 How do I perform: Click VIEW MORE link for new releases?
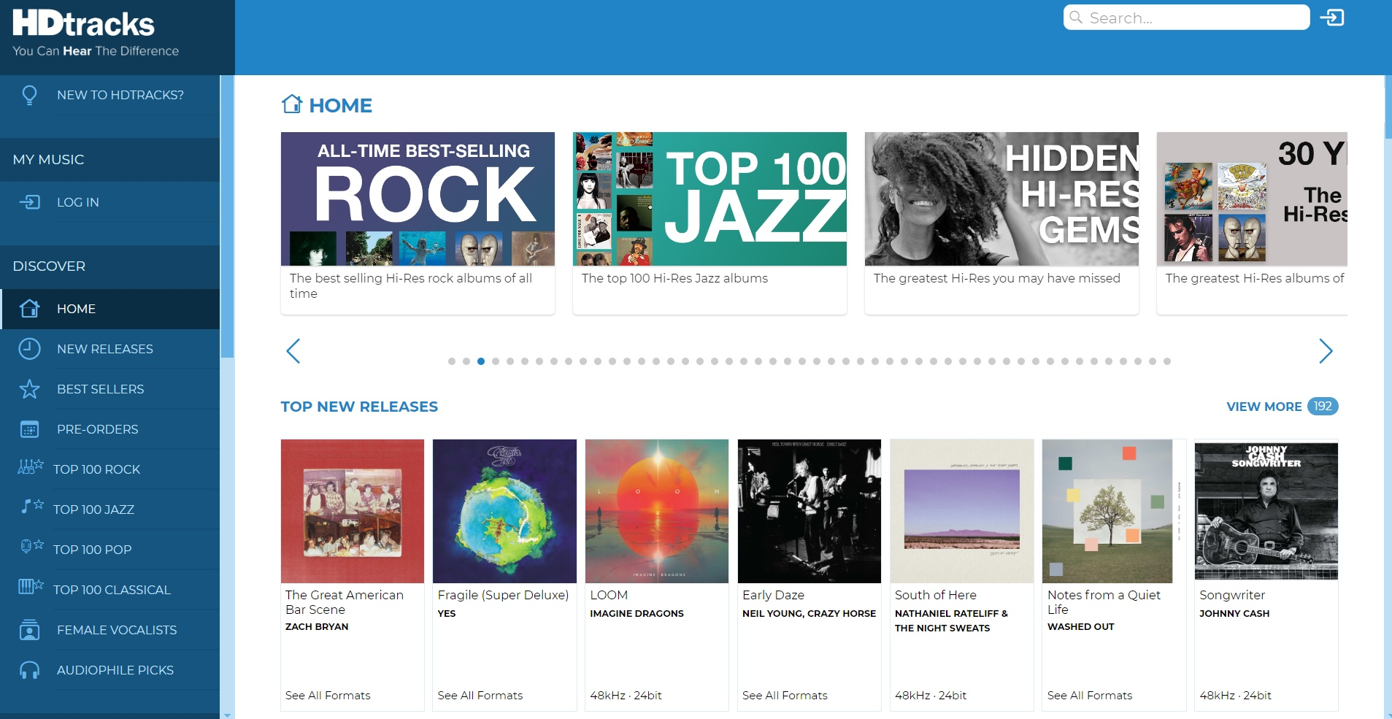pos(1264,407)
